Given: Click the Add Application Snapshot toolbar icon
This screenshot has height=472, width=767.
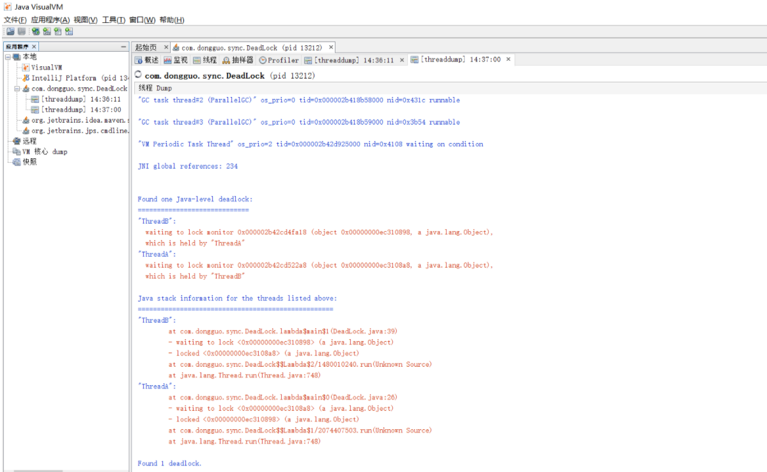Looking at the screenshot, I should pos(69,31).
